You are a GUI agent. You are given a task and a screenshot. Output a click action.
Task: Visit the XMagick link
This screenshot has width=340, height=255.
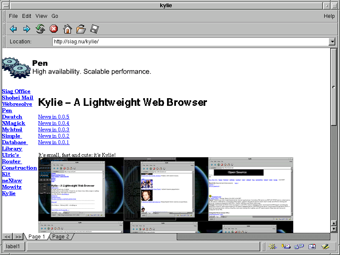(x=14, y=123)
